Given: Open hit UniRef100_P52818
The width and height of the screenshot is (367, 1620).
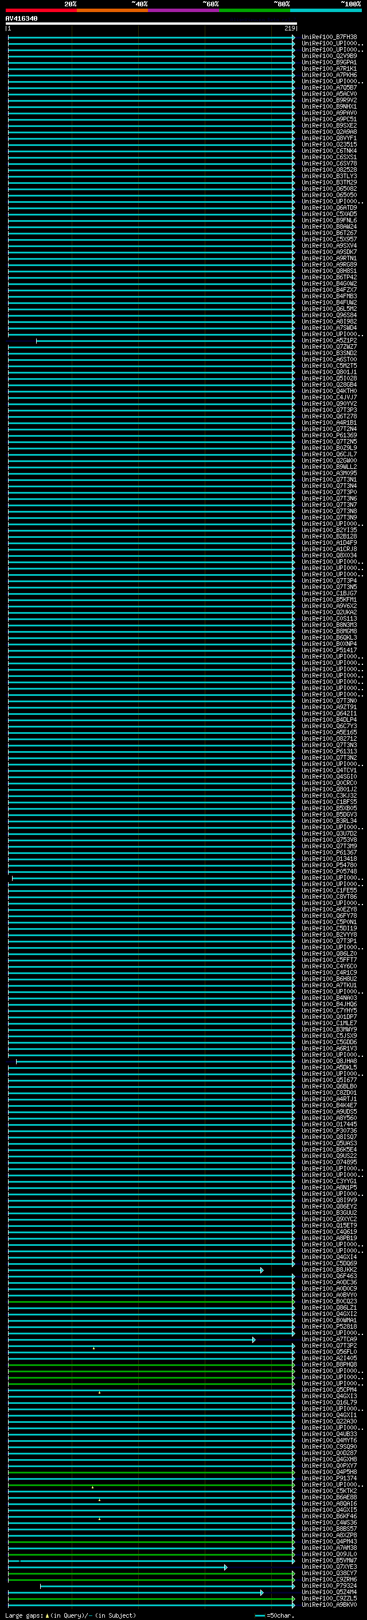Looking at the screenshot, I should (x=329, y=1326).
